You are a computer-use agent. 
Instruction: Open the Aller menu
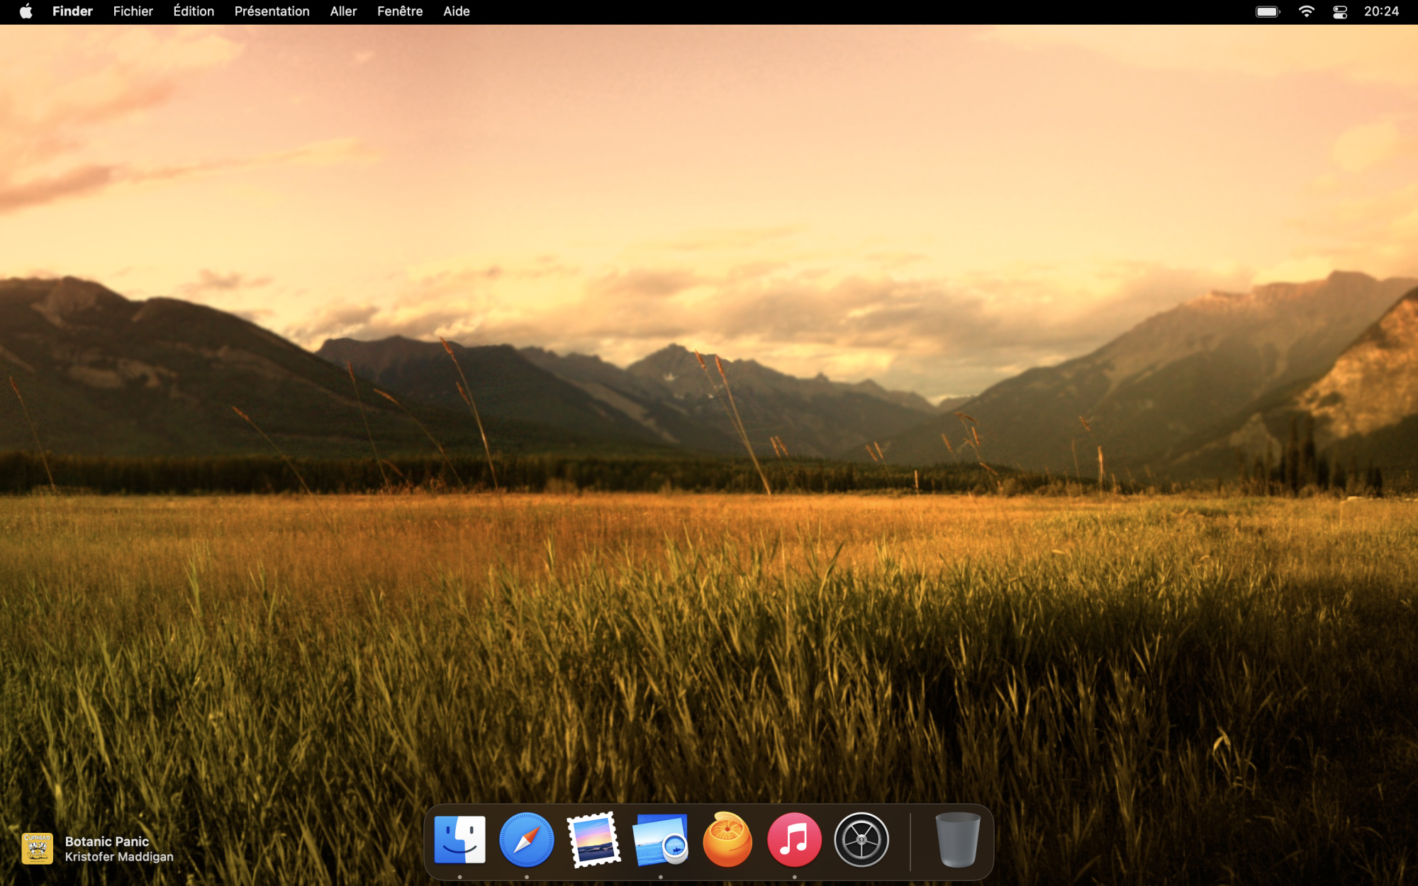coord(343,11)
